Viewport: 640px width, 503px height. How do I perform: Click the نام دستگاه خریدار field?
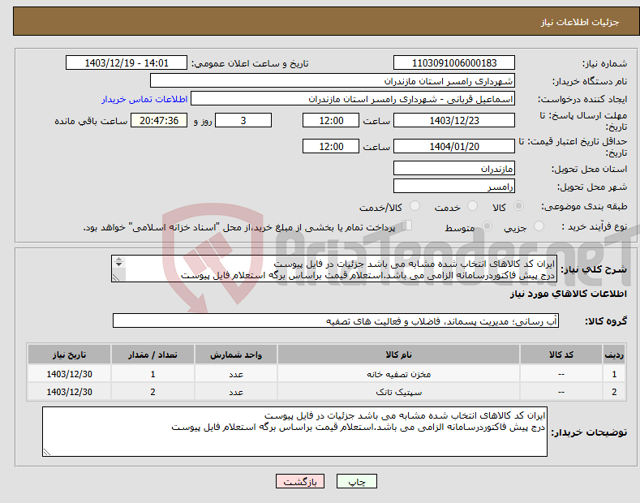pyautogui.click(x=333, y=81)
